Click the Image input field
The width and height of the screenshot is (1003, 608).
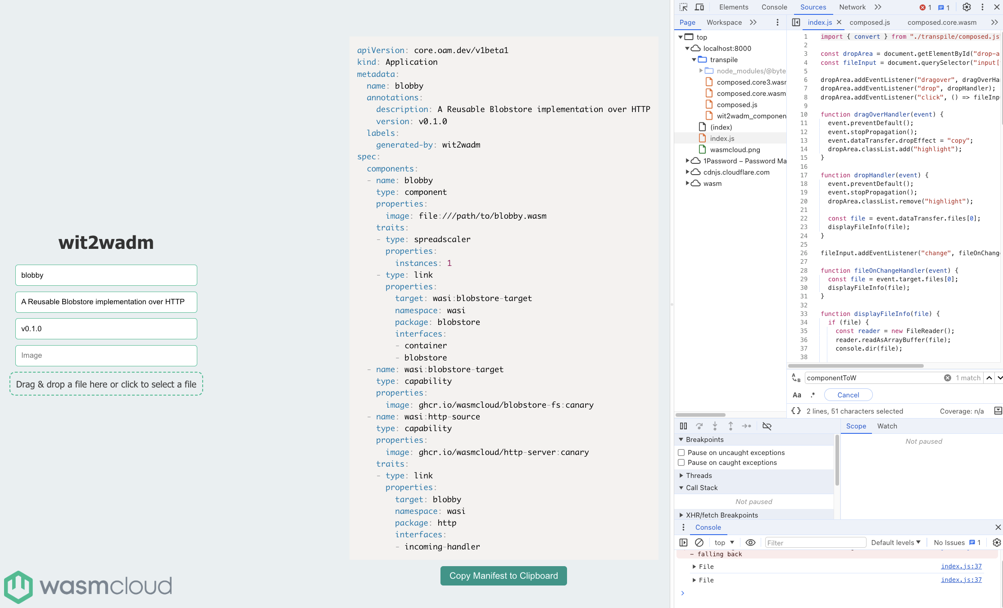(x=106, y=355)
